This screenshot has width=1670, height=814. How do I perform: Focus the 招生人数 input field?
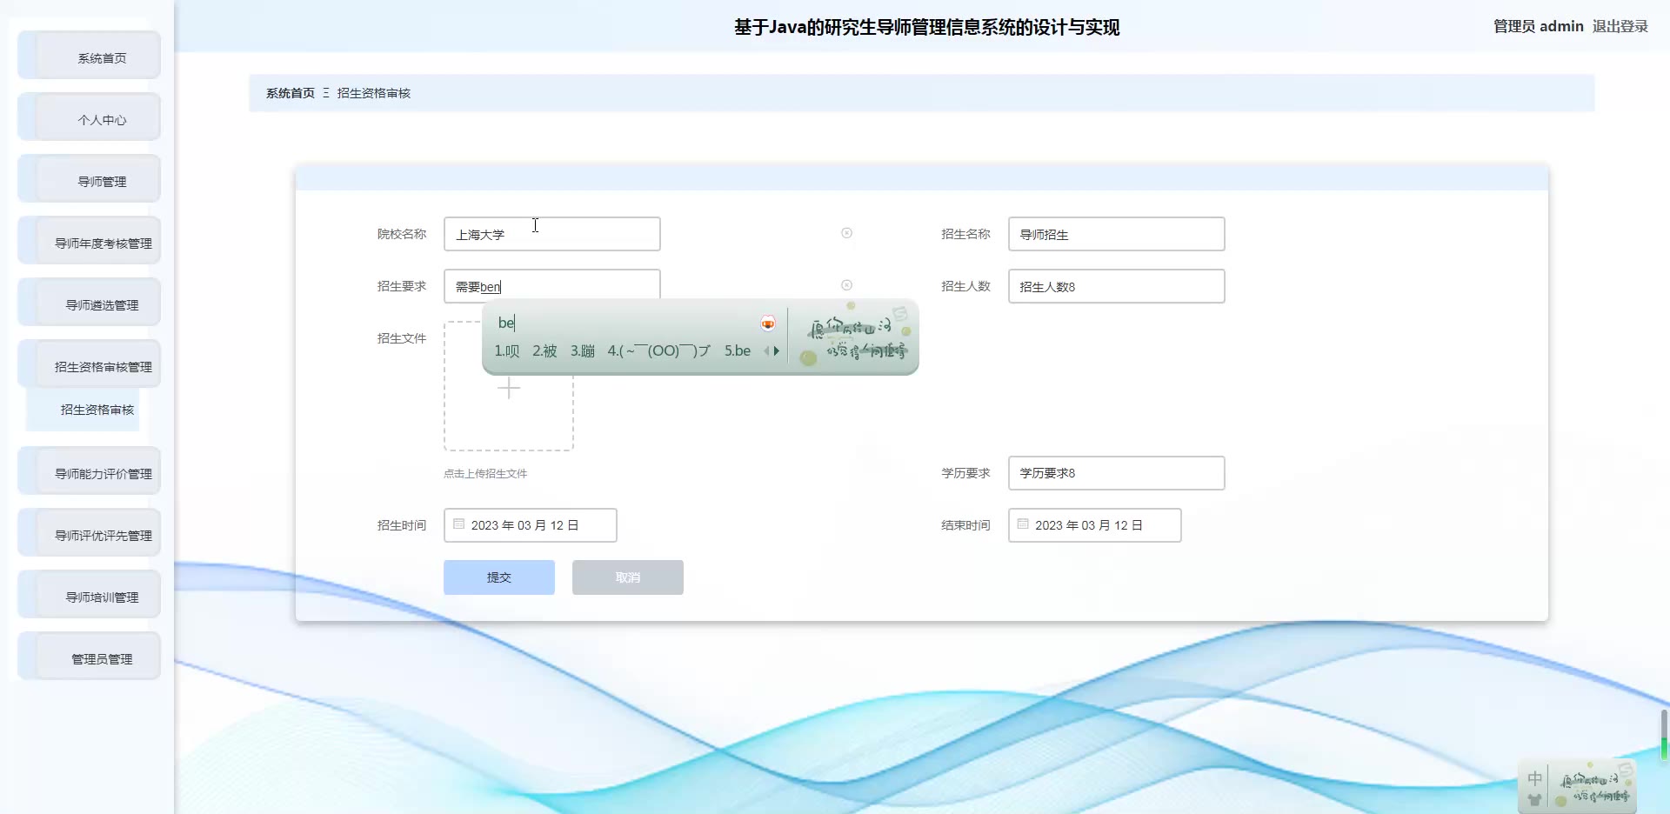click(x=1117, y=286)
